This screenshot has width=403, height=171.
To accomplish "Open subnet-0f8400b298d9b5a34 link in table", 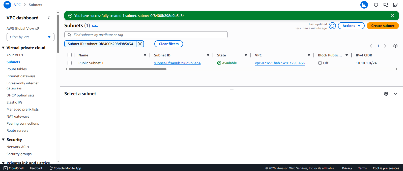I will tap(177, 63).
